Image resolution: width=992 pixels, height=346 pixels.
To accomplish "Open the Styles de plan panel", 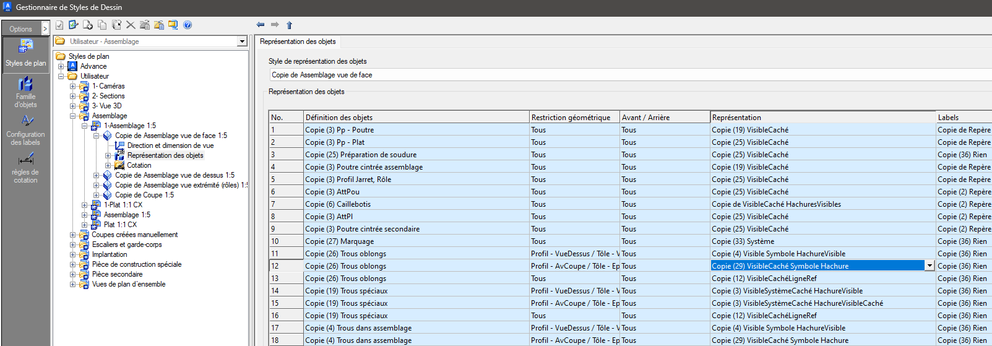I will 25,53.
